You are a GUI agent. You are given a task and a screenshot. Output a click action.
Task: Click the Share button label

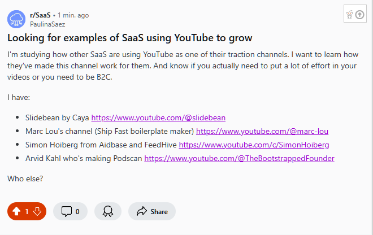pyautogui.click(x=159, y=212)
